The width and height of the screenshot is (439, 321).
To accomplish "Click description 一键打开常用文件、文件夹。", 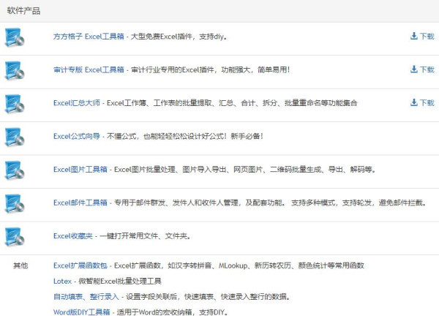I will coord(145,236).
